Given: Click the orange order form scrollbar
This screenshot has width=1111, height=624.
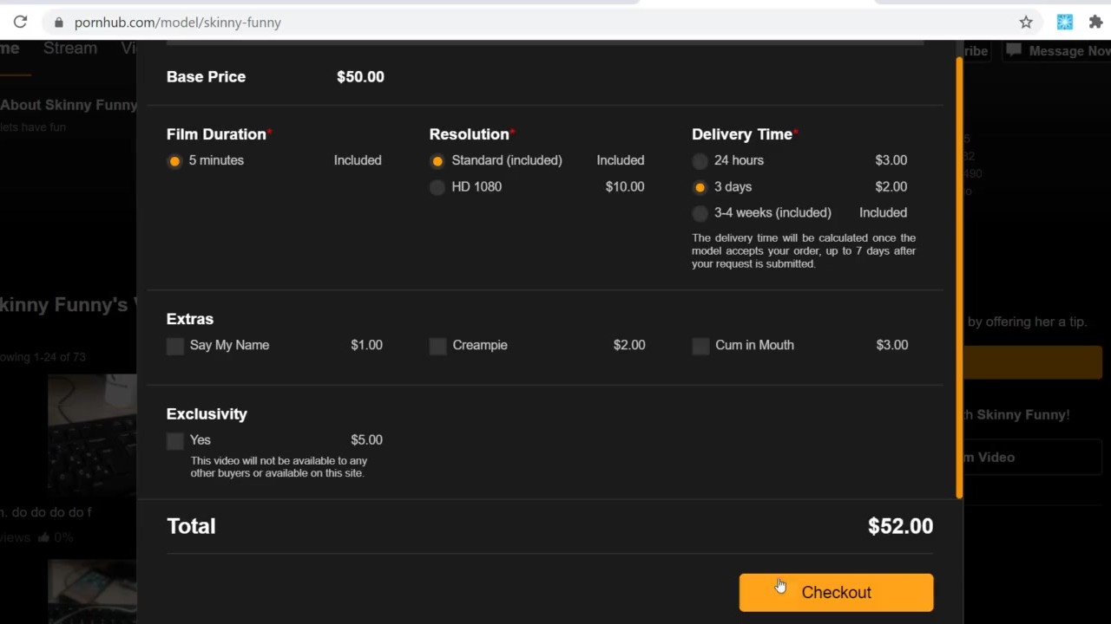Looking at the screenshot, I should coord(959,277).
